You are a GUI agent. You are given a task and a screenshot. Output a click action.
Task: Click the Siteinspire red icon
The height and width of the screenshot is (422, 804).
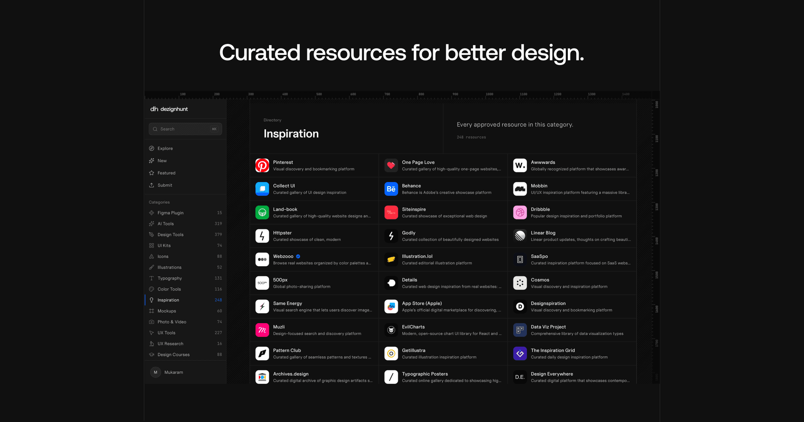coord(391,212)
